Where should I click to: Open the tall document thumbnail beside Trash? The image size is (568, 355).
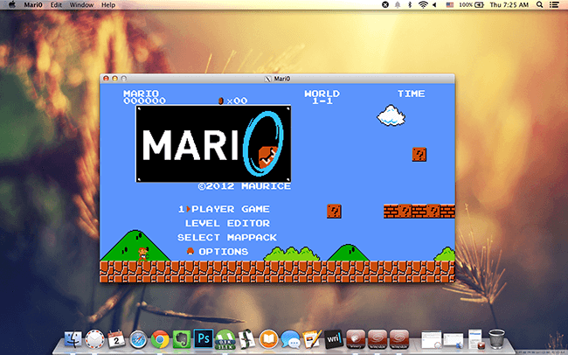pyautogui.click(x=475, y=339)
